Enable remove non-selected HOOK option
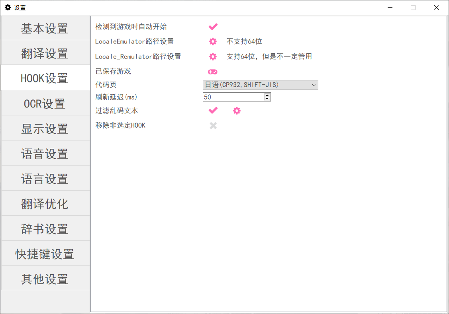449x314 pixels. [x=213, y=125]
